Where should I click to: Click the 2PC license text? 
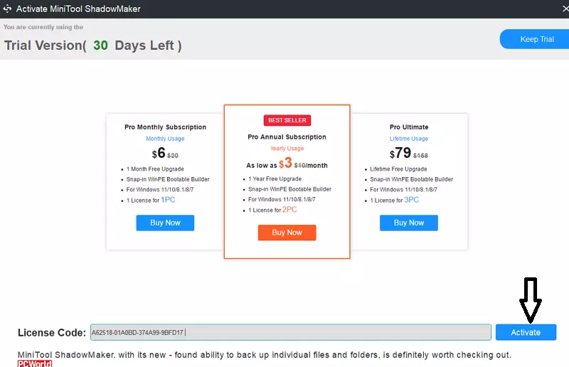289,210
